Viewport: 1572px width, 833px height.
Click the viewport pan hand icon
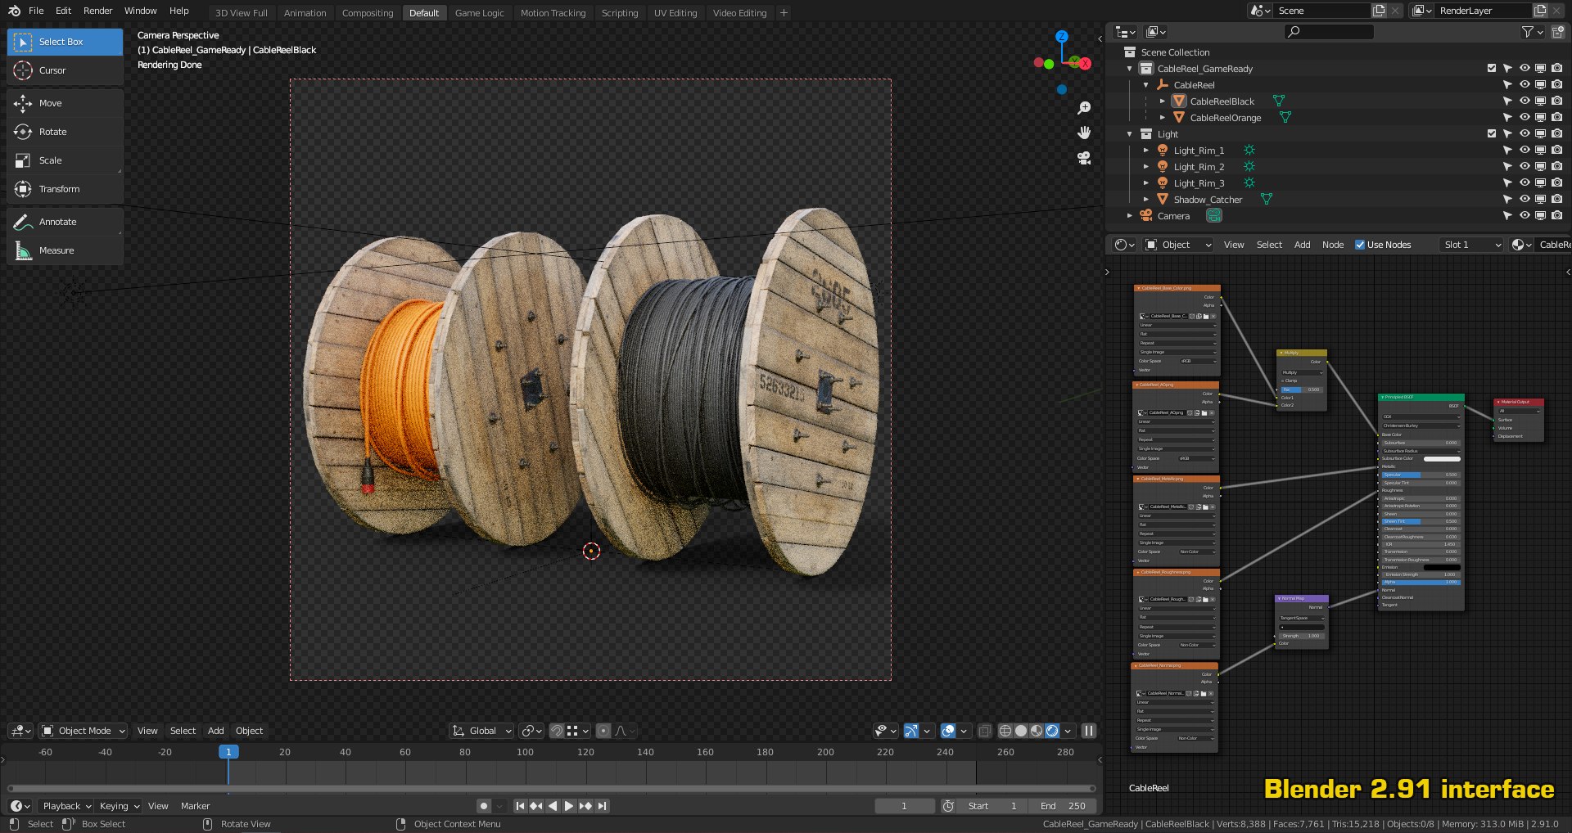1084,133
